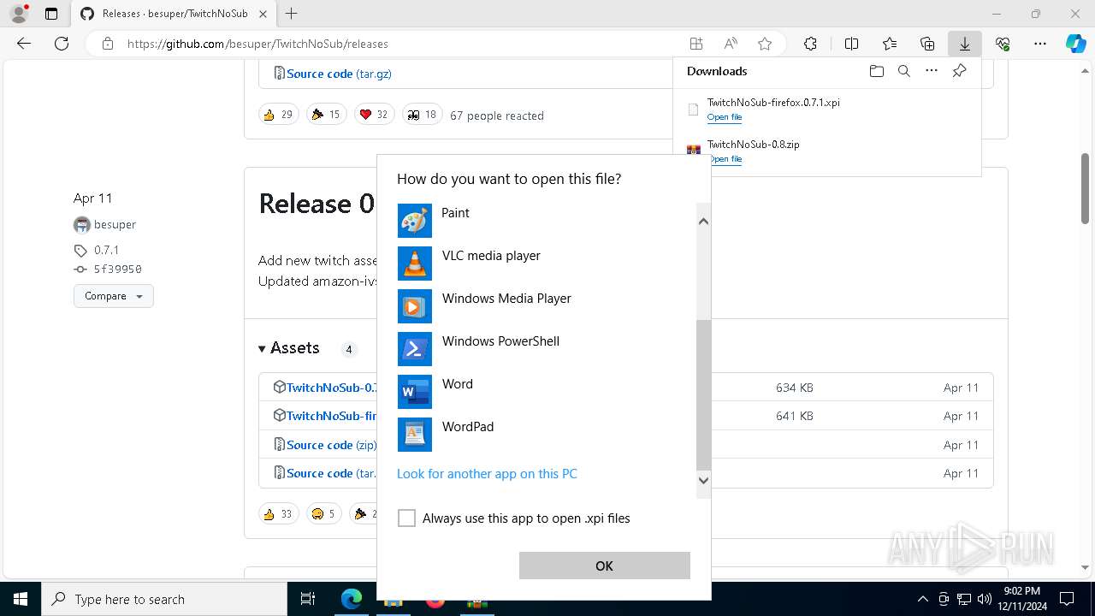Toggle the heart reaction with 32

coord(374,115)
